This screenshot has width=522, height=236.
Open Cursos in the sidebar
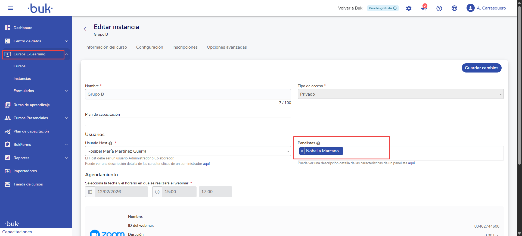coord(20,66)
